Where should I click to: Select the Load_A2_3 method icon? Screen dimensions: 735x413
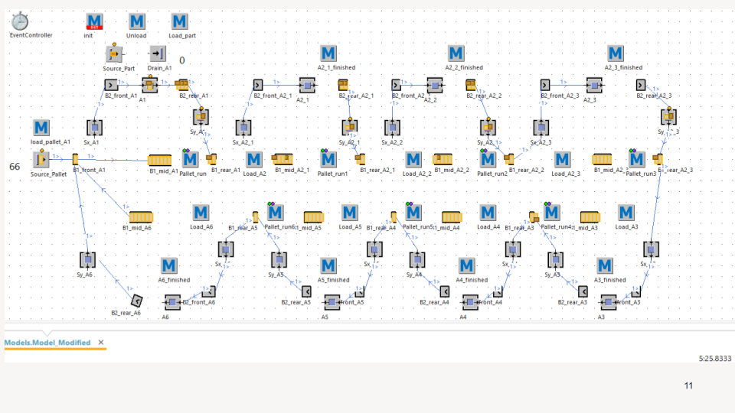pyautogui.click(x=562, y=160)
